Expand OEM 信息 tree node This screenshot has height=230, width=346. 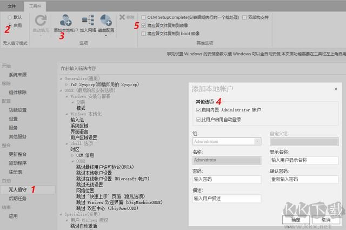tap(72, 155)
